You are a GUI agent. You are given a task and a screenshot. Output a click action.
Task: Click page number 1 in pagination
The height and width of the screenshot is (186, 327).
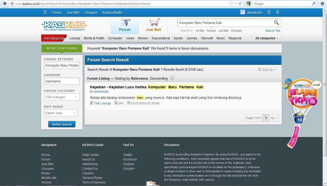coord(266,118)
